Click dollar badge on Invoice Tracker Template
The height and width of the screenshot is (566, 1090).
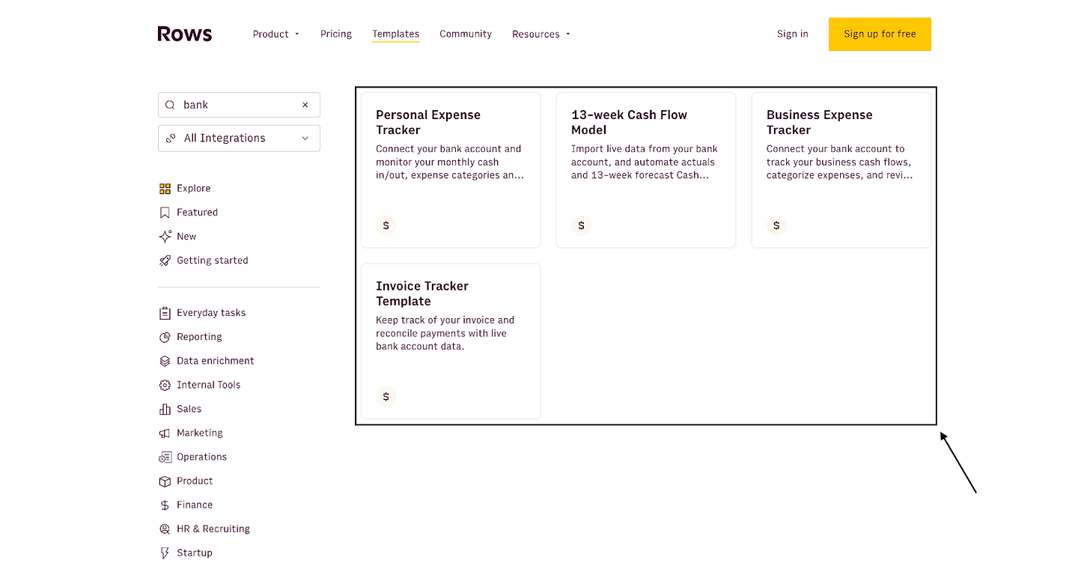[x=386, y=397]
